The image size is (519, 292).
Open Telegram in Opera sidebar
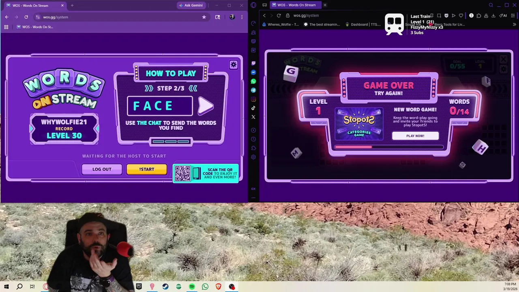point(253,90)
